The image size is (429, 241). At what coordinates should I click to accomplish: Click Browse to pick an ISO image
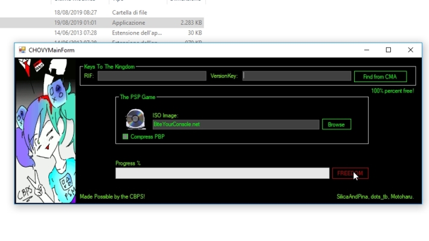point(336,124)
